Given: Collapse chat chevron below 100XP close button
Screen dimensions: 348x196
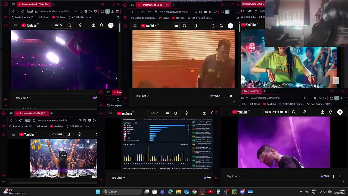Looking at the screenshot, I should pyautogui.click(x=234, y=101).
